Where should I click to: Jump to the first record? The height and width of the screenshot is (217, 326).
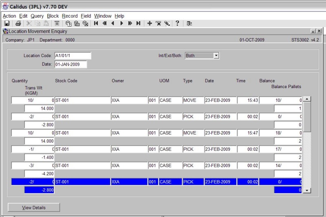point(96,23)
